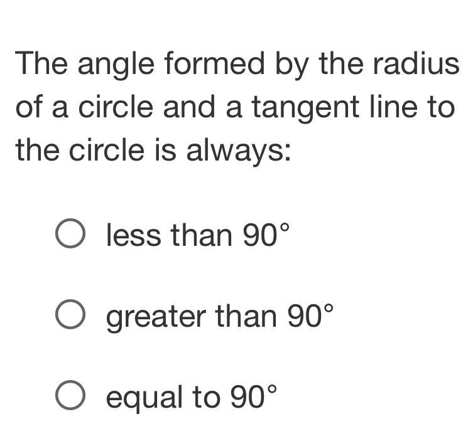This screenshot has height=434, width=468.
Task: Click the word 'radius' in the question
Action: 416,63
